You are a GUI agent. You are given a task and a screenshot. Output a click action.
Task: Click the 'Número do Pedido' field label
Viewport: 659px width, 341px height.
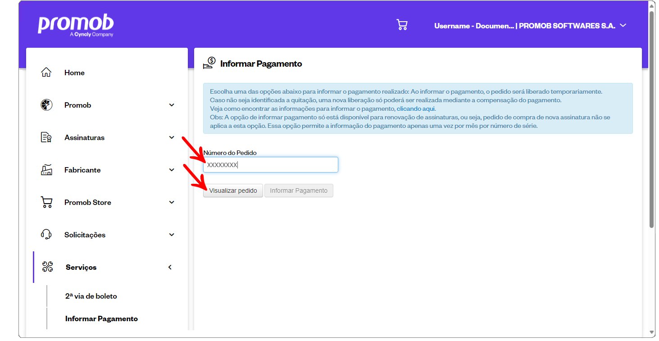[230, 153]
